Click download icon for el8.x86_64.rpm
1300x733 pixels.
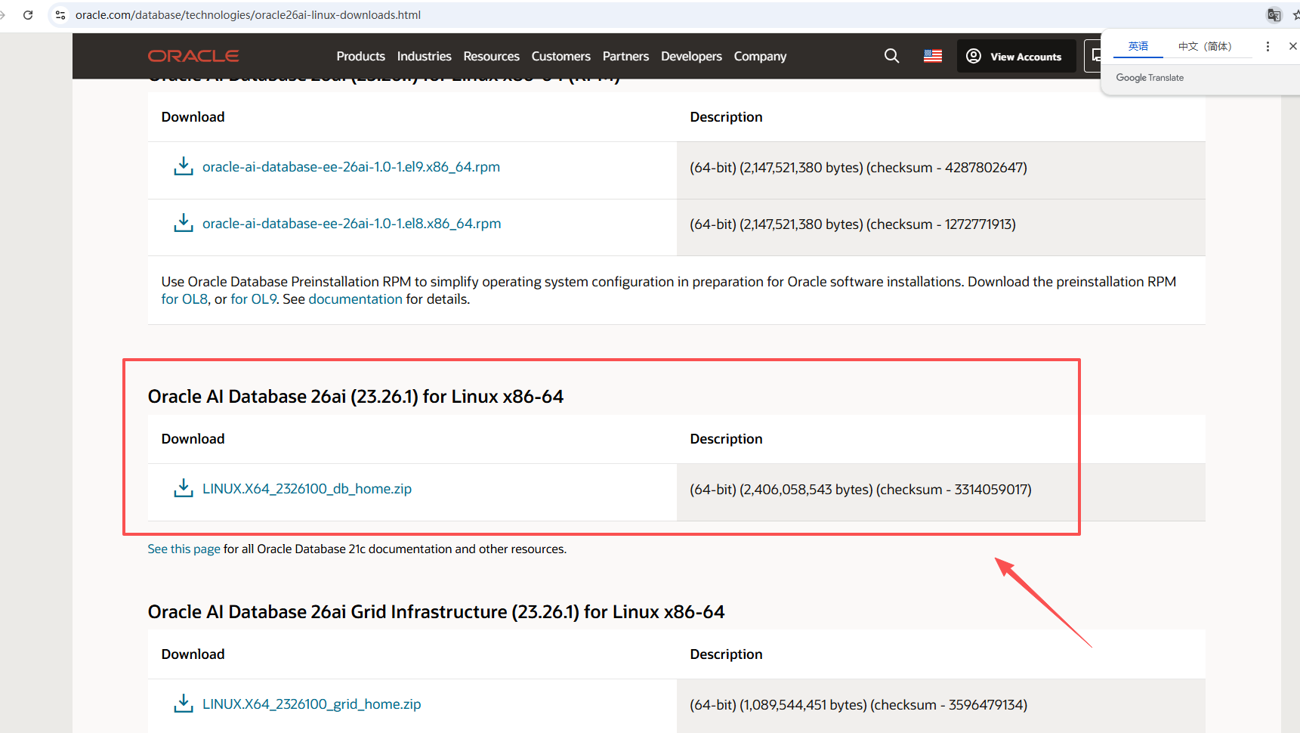tap(184, 223)
